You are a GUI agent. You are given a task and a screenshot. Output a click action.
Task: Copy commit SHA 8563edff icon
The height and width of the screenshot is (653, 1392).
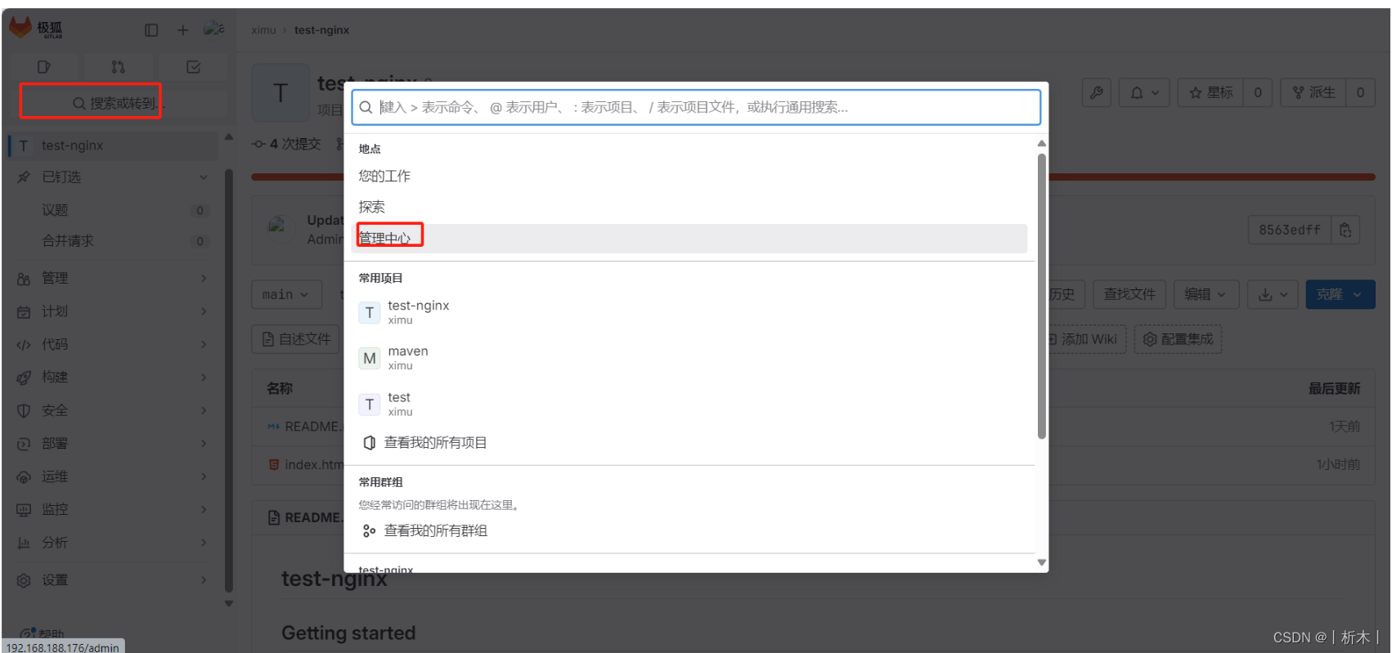1345,230
